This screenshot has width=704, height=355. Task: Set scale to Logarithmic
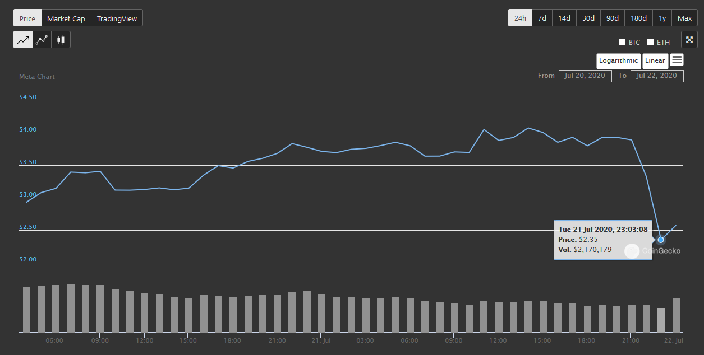(618, 60)
